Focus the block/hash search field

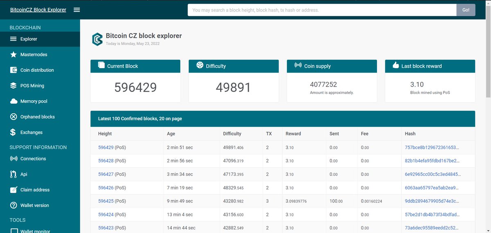322,10
